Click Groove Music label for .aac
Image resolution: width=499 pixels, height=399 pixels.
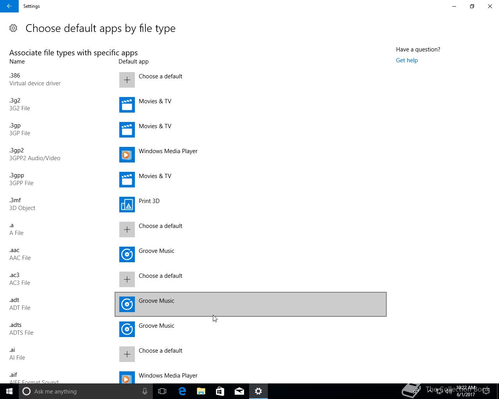tap(156, 251)
